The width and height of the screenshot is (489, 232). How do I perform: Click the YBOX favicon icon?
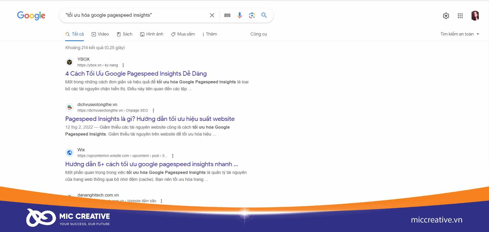[x=69, y=62]
